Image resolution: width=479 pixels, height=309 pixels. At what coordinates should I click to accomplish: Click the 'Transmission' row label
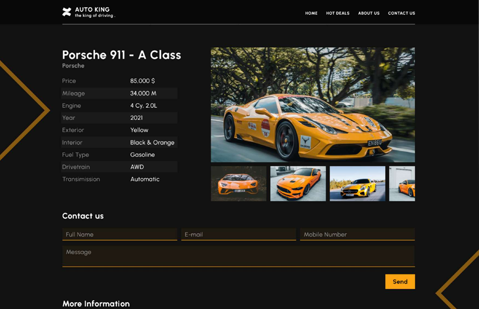(x=81, y=179)
